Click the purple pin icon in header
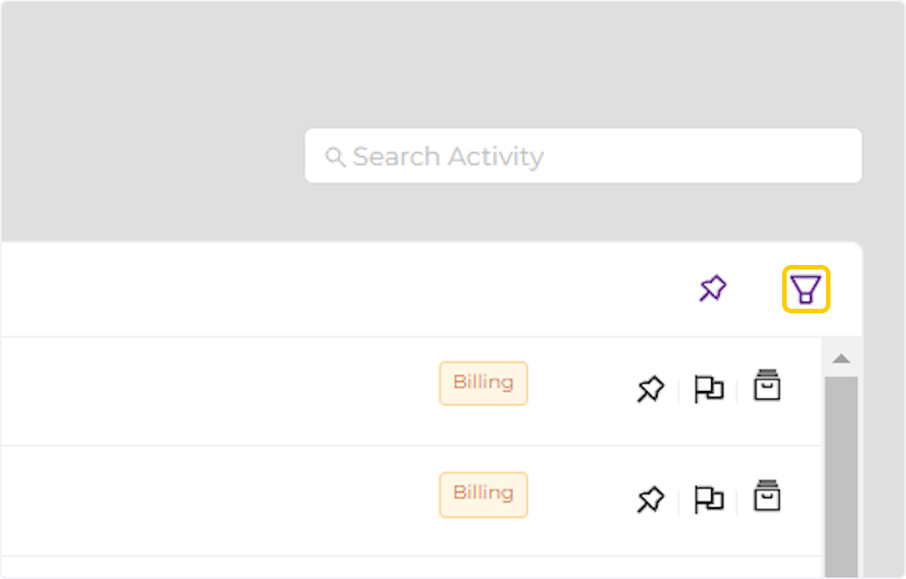This screenshot has height=579, width=906. (712, 289)
